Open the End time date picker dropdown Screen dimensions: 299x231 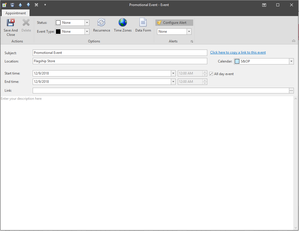tap(173, 82)
